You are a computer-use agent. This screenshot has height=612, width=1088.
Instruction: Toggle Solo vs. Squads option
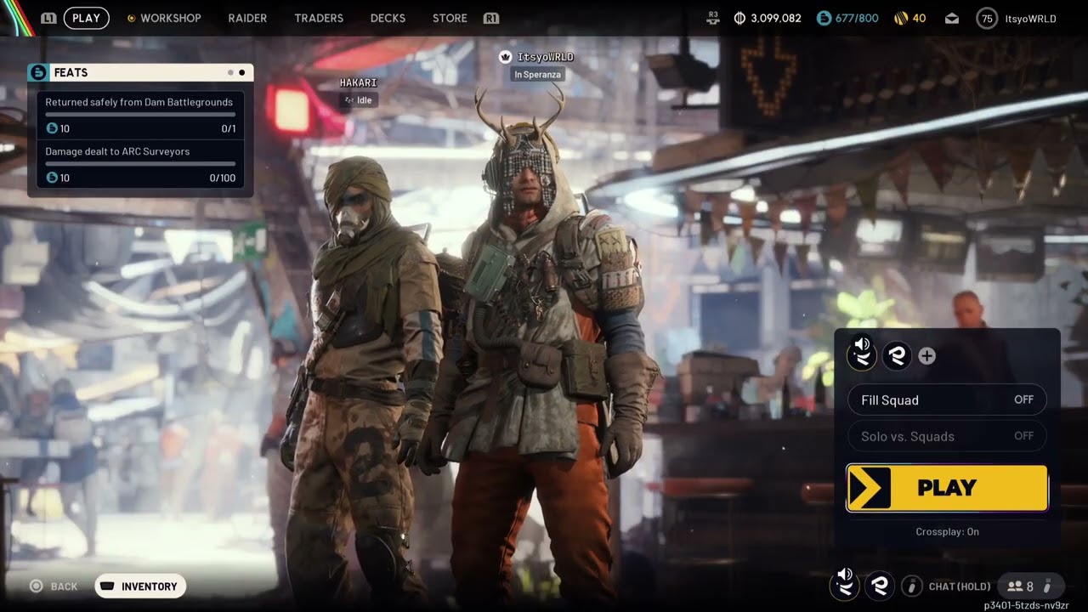[947, 436]
